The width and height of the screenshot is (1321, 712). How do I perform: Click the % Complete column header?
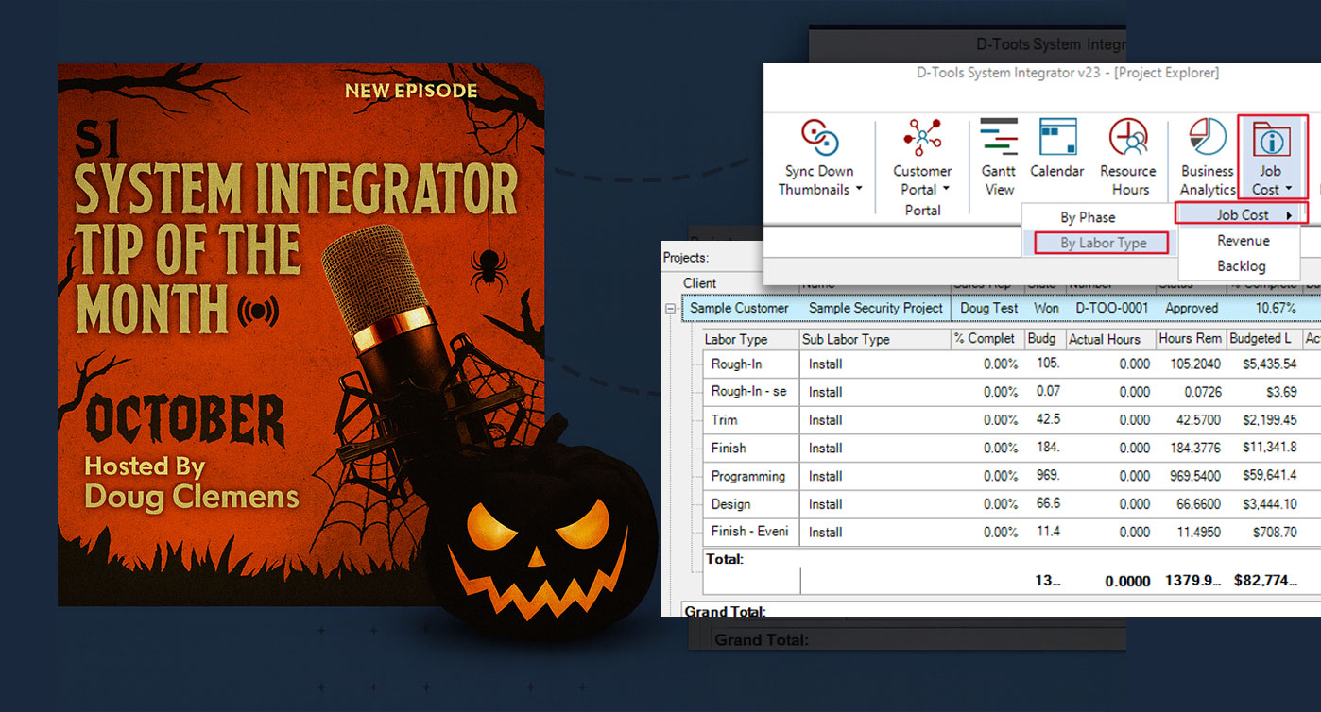point(986,338)
